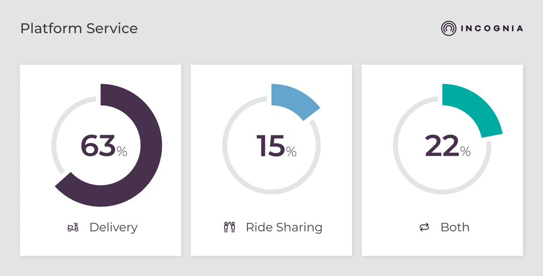The width and height of the screenshot is (543, 276).
Task: Click the Incognia circular logo icon
Action: [448, 29]
